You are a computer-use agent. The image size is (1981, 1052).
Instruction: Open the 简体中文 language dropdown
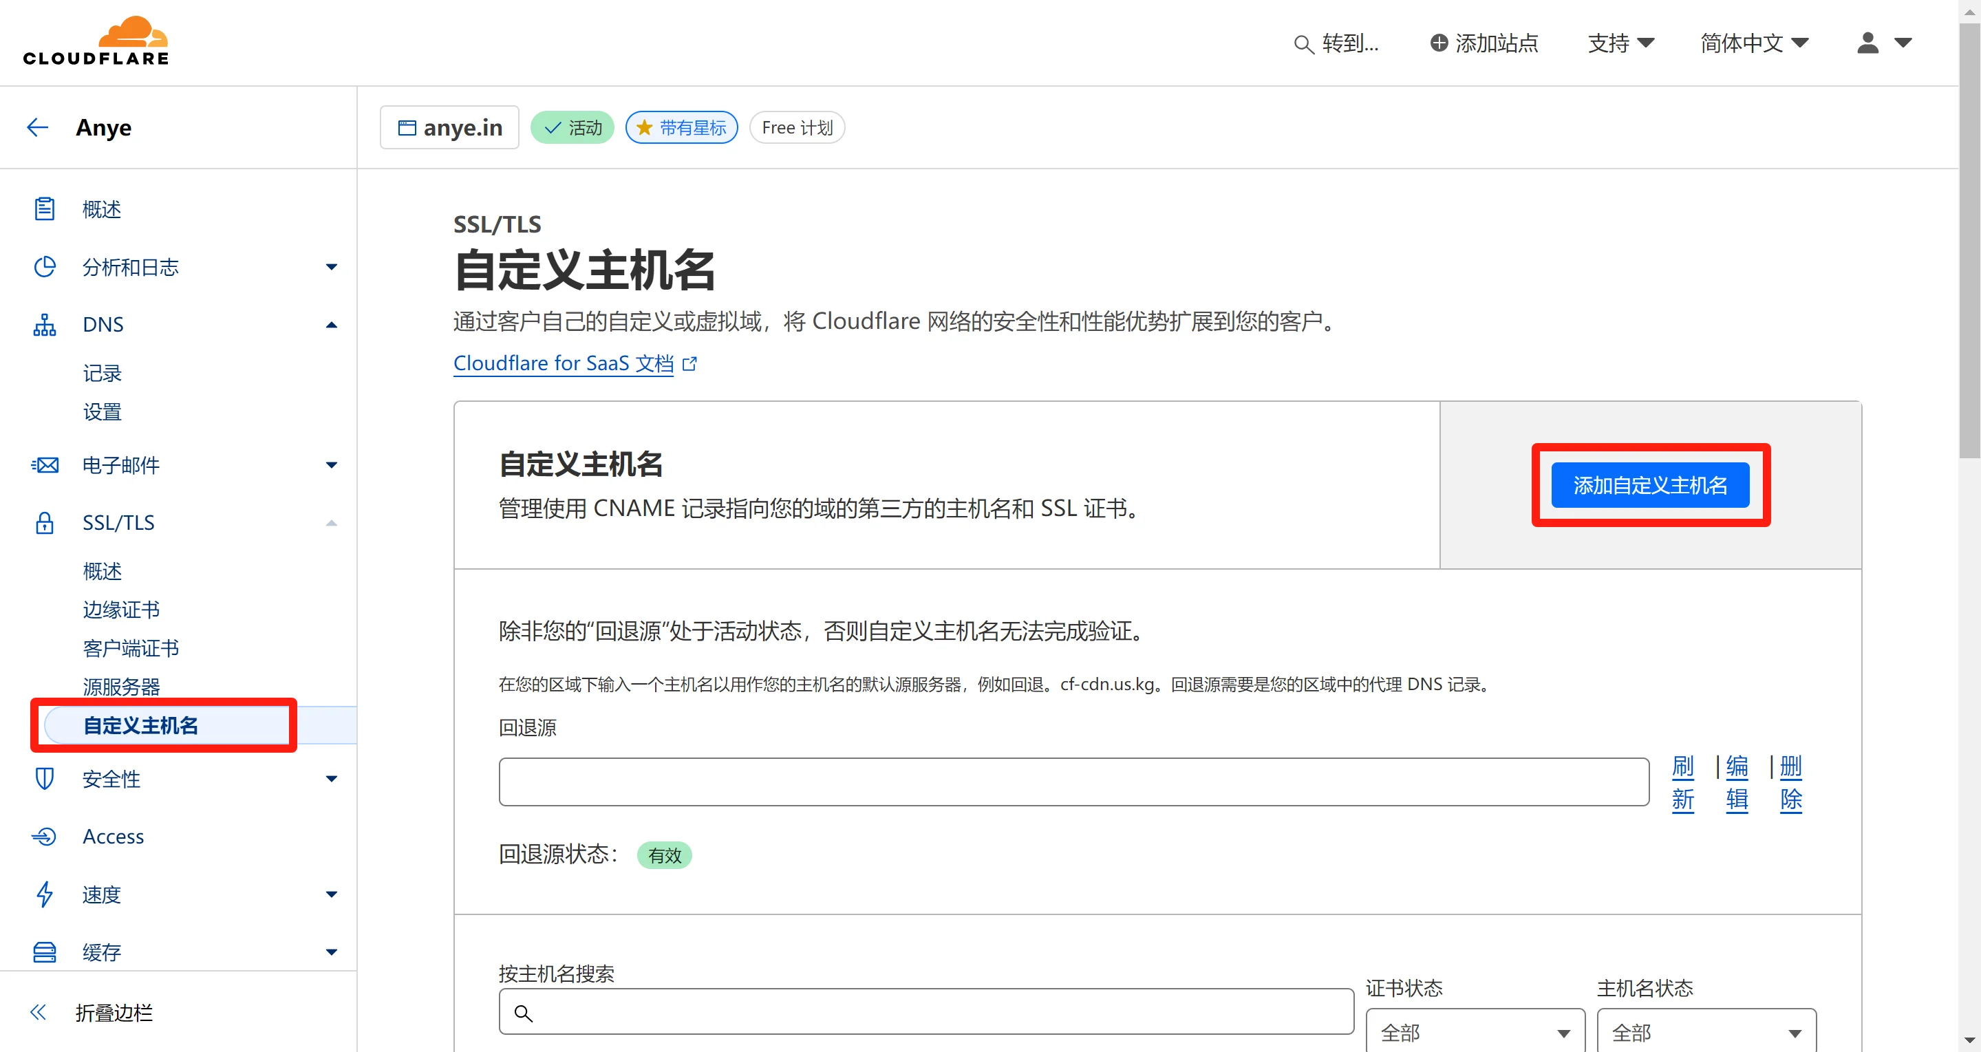tap(1754, 43)
